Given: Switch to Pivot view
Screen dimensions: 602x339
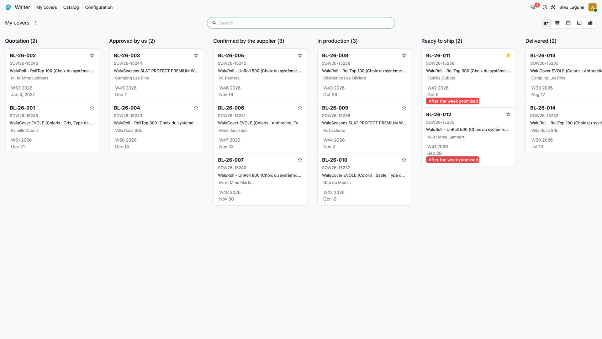Looking at the screenshot, I should (590, 23).
